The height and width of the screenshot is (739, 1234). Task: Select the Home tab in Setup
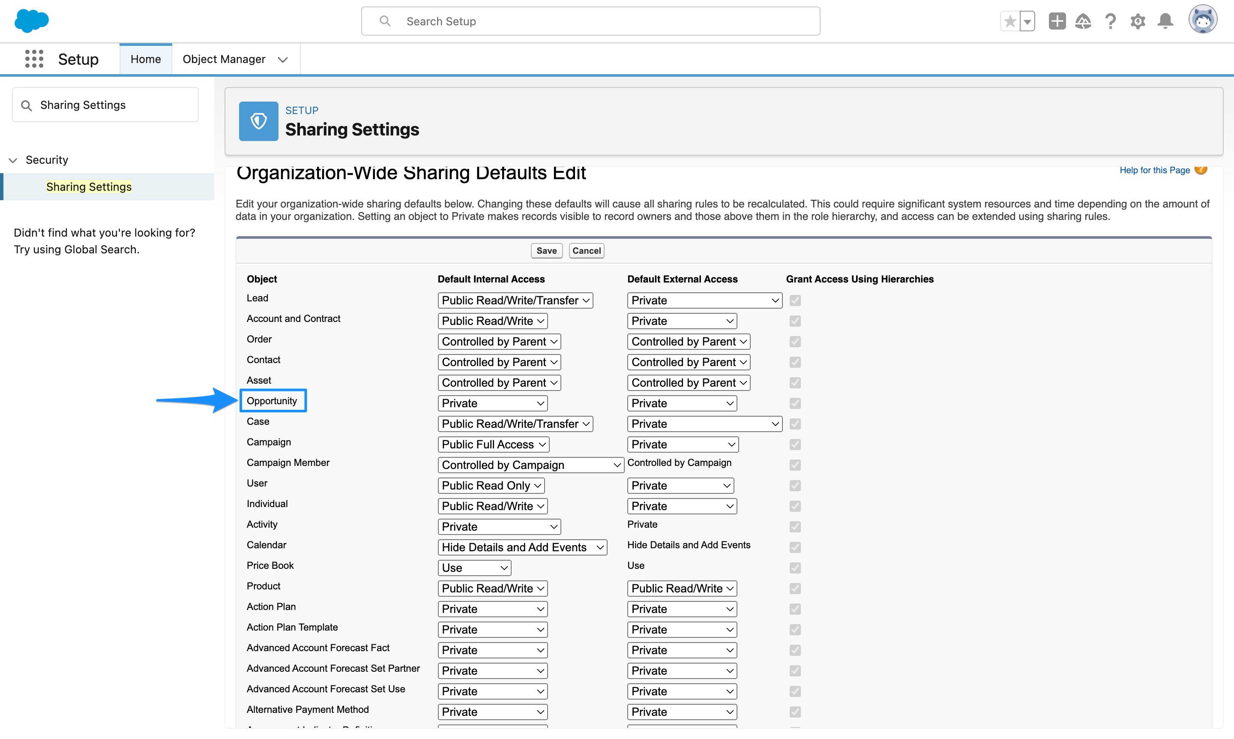tap(145, 59)
